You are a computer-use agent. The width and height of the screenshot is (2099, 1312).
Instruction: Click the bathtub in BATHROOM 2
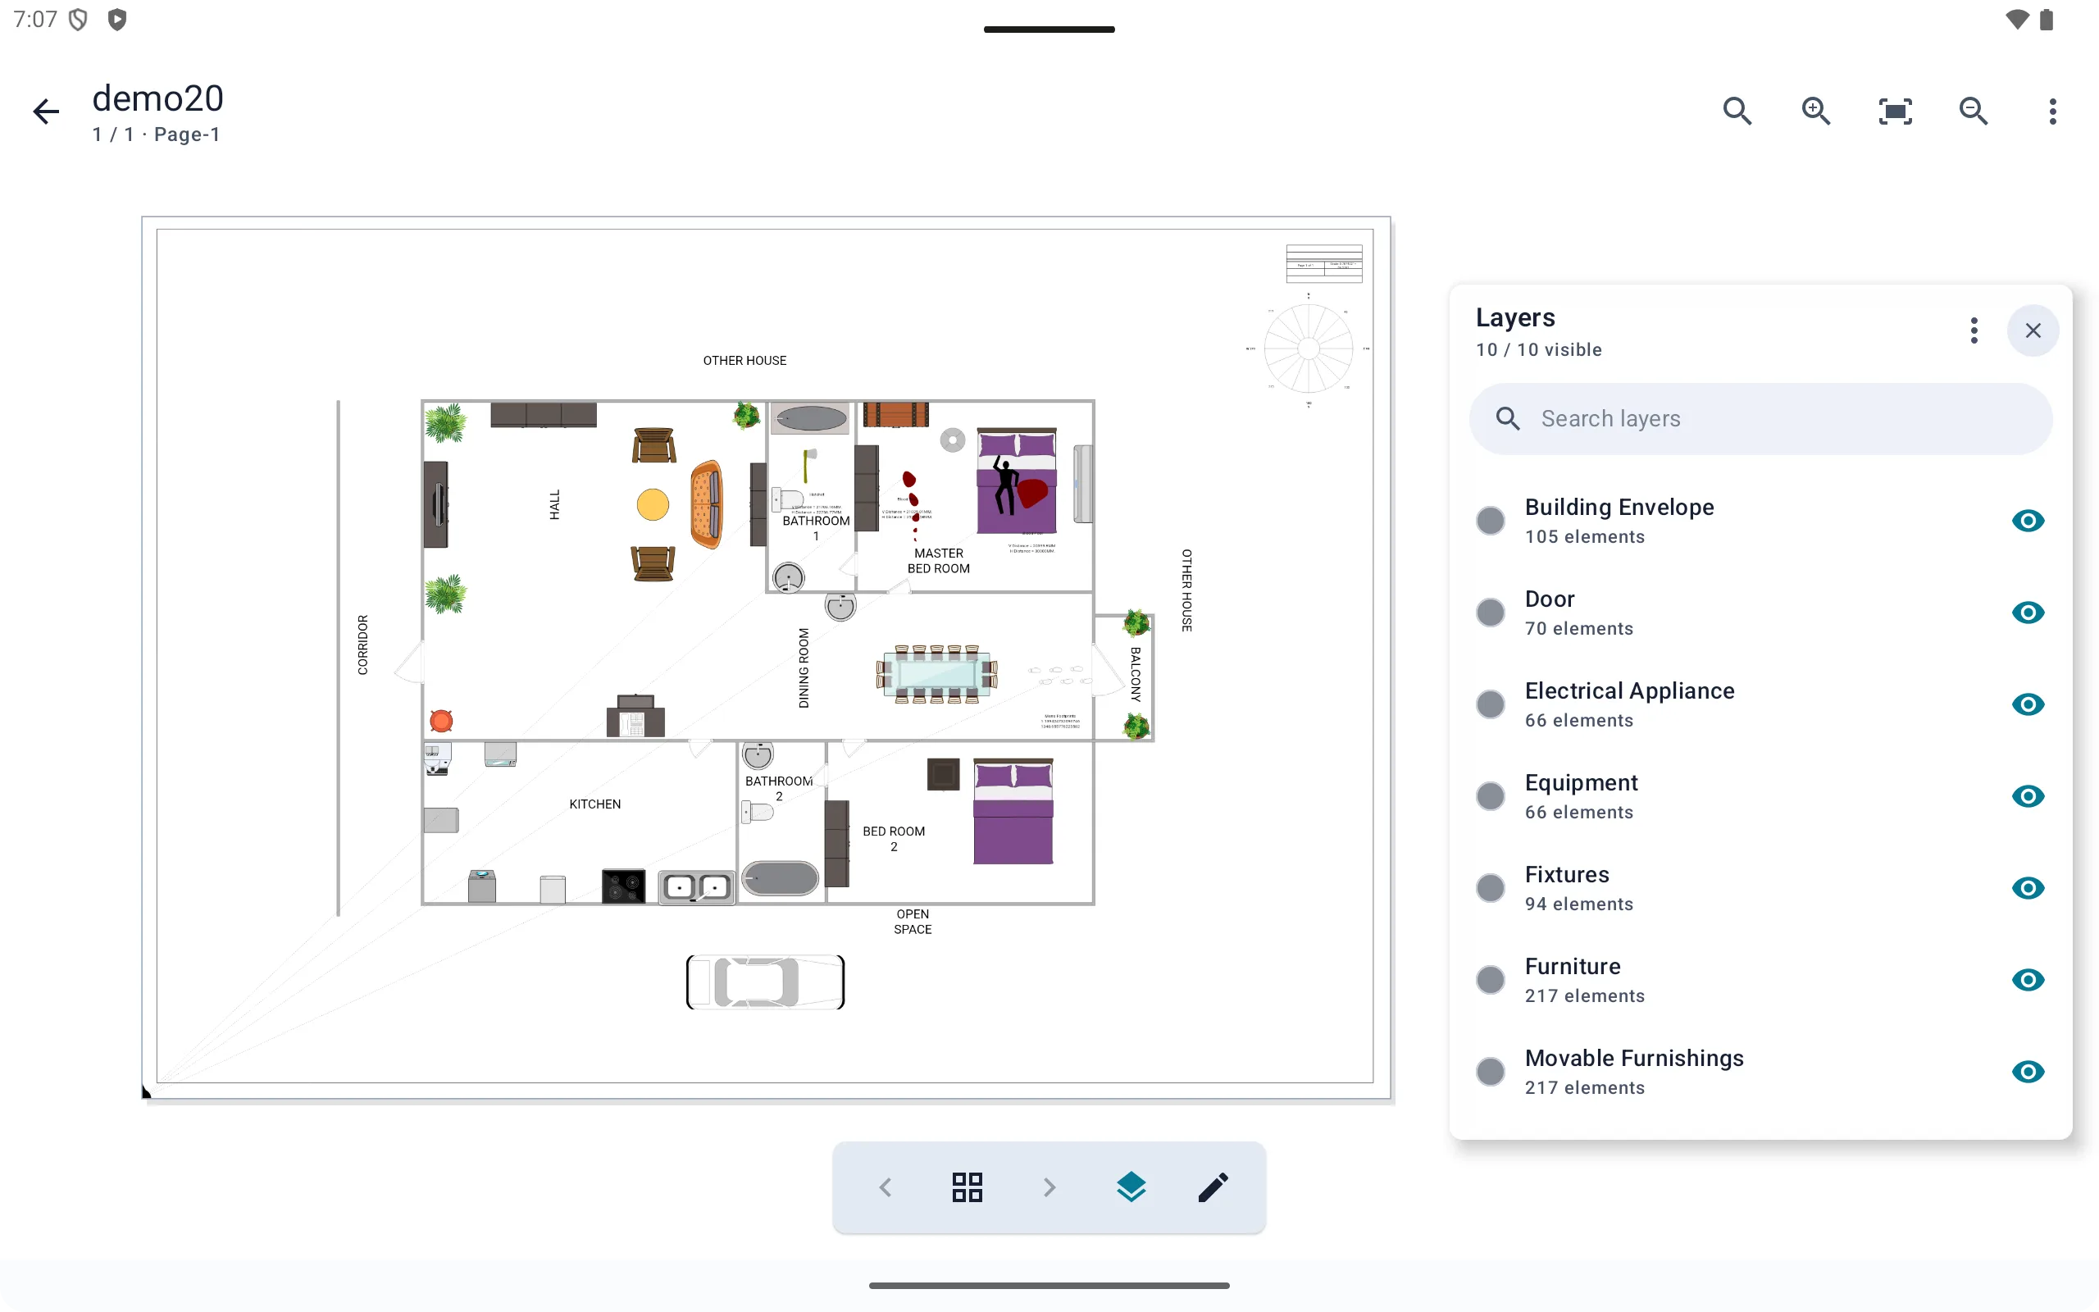coord(780,878)
